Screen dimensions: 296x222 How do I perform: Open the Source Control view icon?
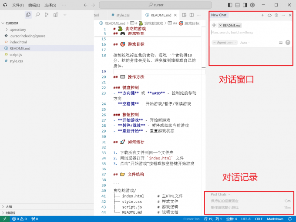point(47,15)
